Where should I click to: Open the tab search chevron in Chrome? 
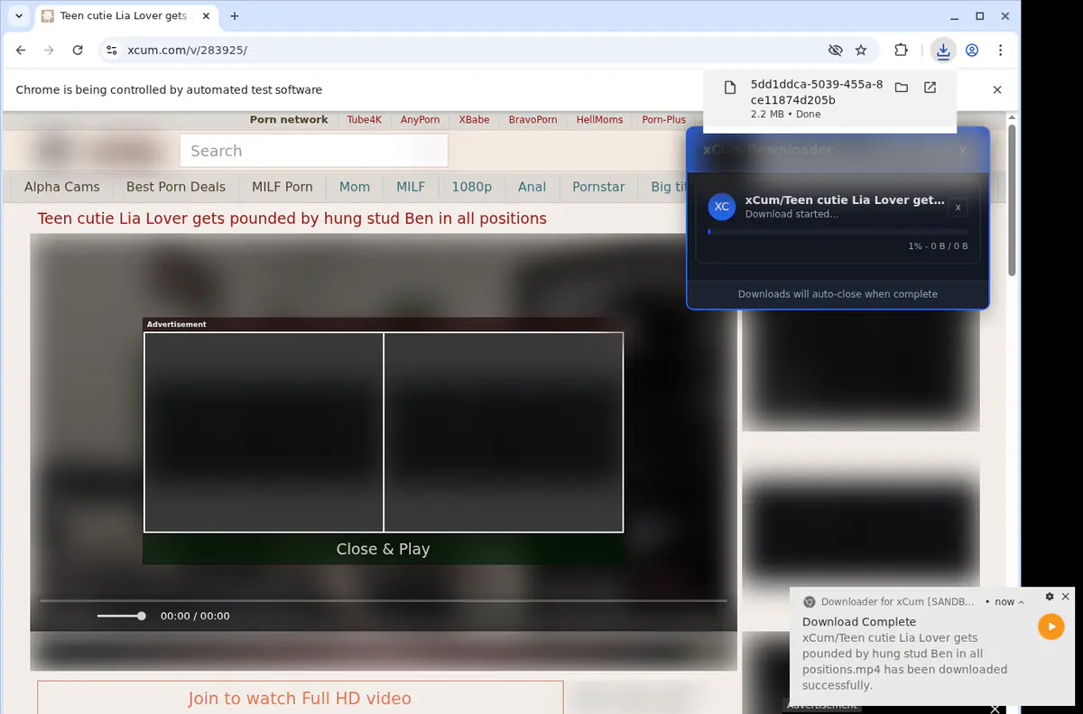coord(19,16)
